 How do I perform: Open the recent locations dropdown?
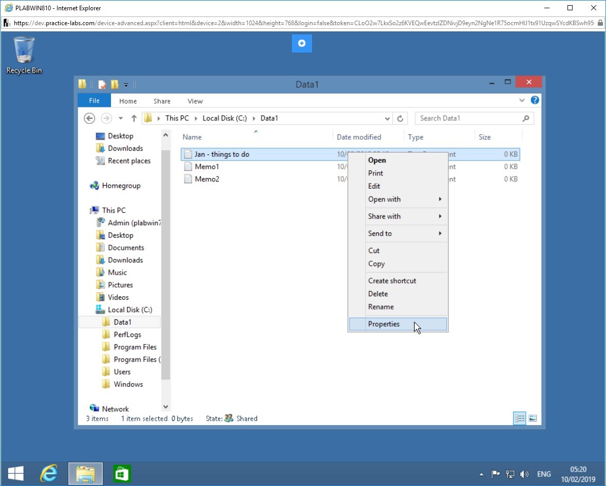tap(121, 118)
